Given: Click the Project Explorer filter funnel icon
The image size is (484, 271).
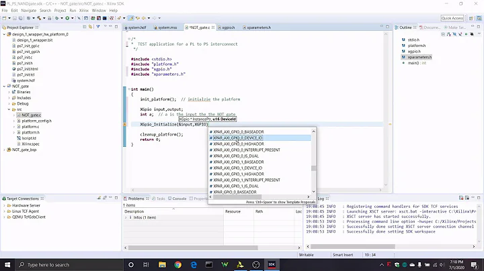Looking at the screenshot, I should coord(98,27).
